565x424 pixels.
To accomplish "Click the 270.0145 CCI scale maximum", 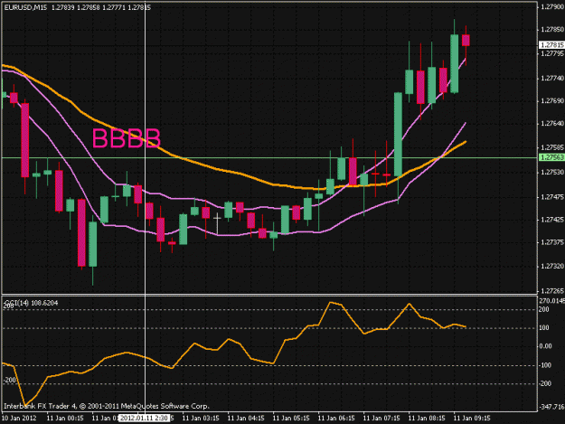I will point(551,301).
